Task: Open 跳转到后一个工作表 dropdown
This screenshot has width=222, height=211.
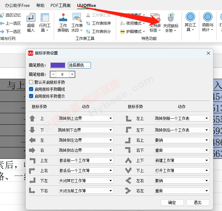Action: tap(182, 130)
